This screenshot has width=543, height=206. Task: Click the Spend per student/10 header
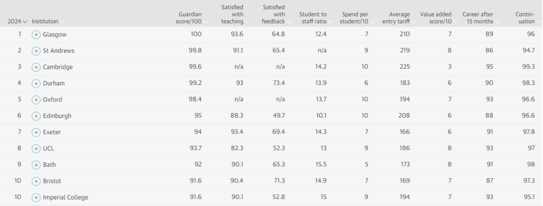pos(355,18)
